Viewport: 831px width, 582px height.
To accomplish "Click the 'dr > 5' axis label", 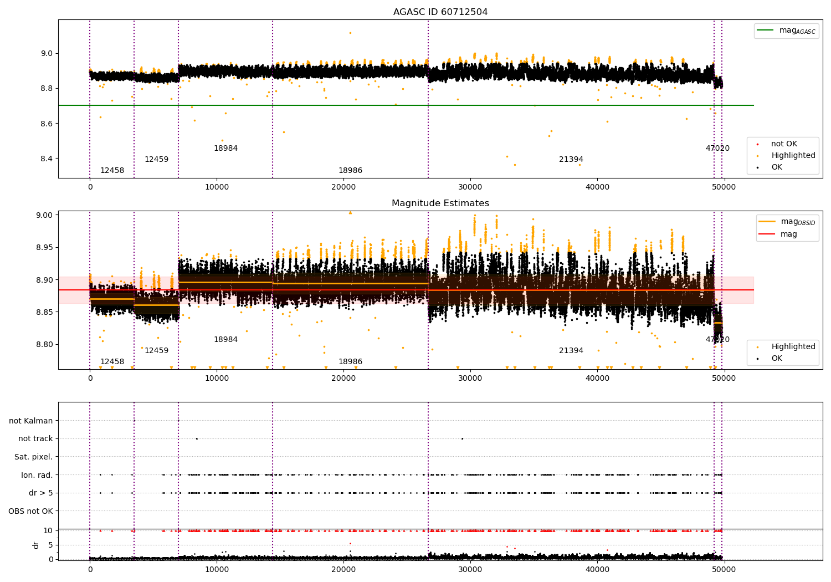I will pyautogui.click(x=41, y=493).
